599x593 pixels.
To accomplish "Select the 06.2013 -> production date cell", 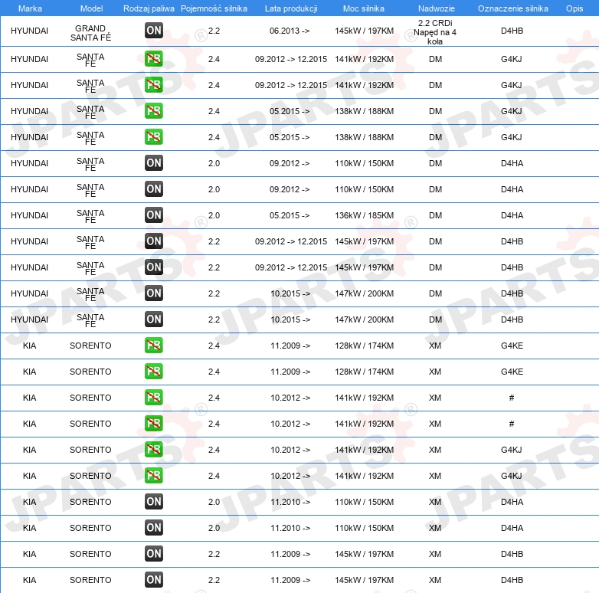I will [x=290, y=31].
